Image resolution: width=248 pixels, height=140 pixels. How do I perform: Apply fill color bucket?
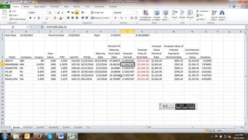(55, 18)
